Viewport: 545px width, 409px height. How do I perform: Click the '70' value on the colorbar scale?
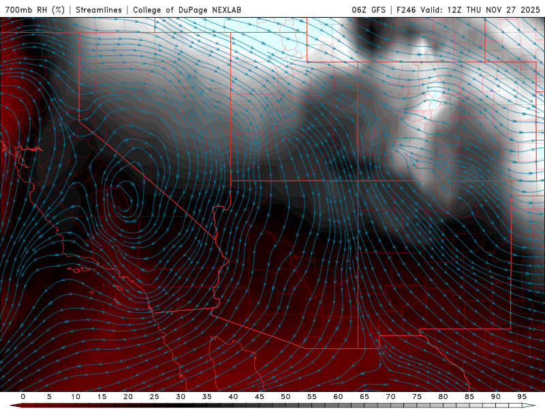390,397
